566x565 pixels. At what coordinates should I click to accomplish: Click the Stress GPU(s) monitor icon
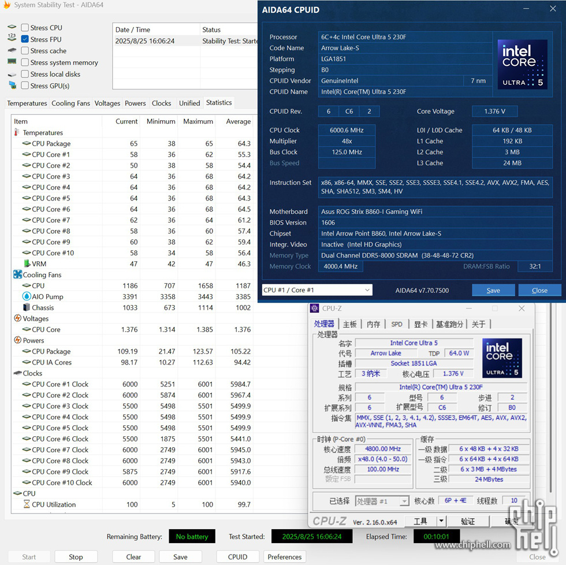[12, 85]
